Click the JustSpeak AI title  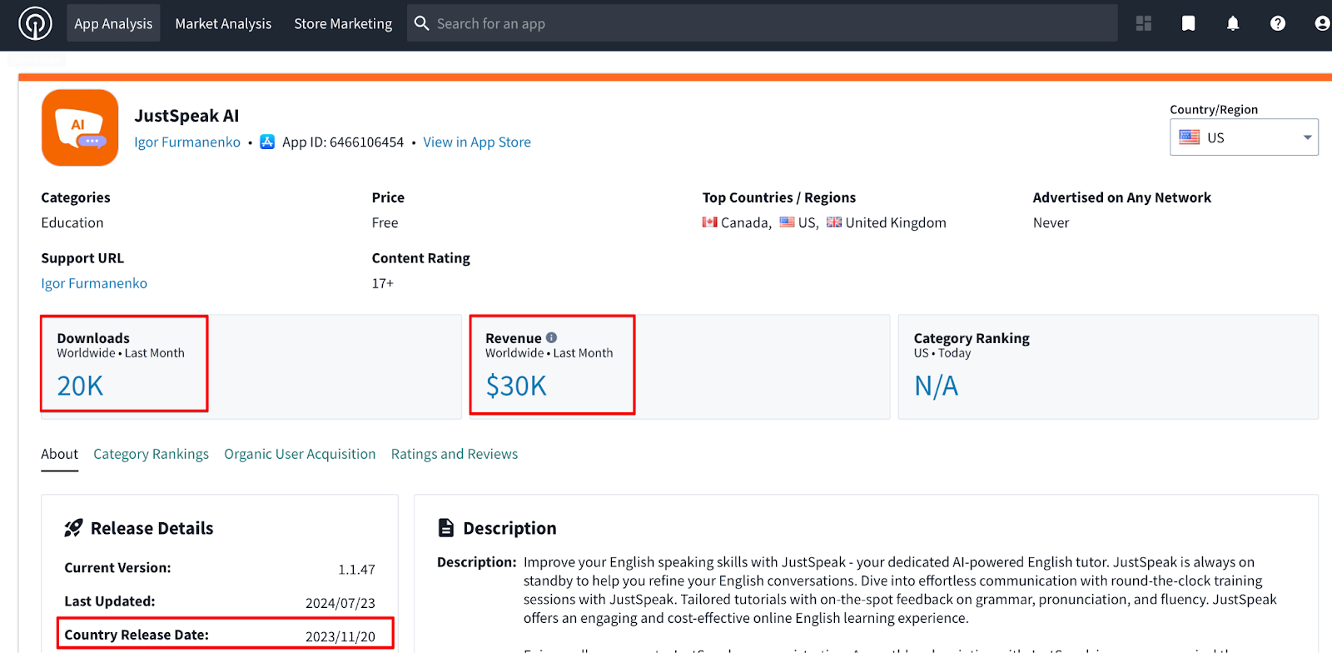coord(186,116)
